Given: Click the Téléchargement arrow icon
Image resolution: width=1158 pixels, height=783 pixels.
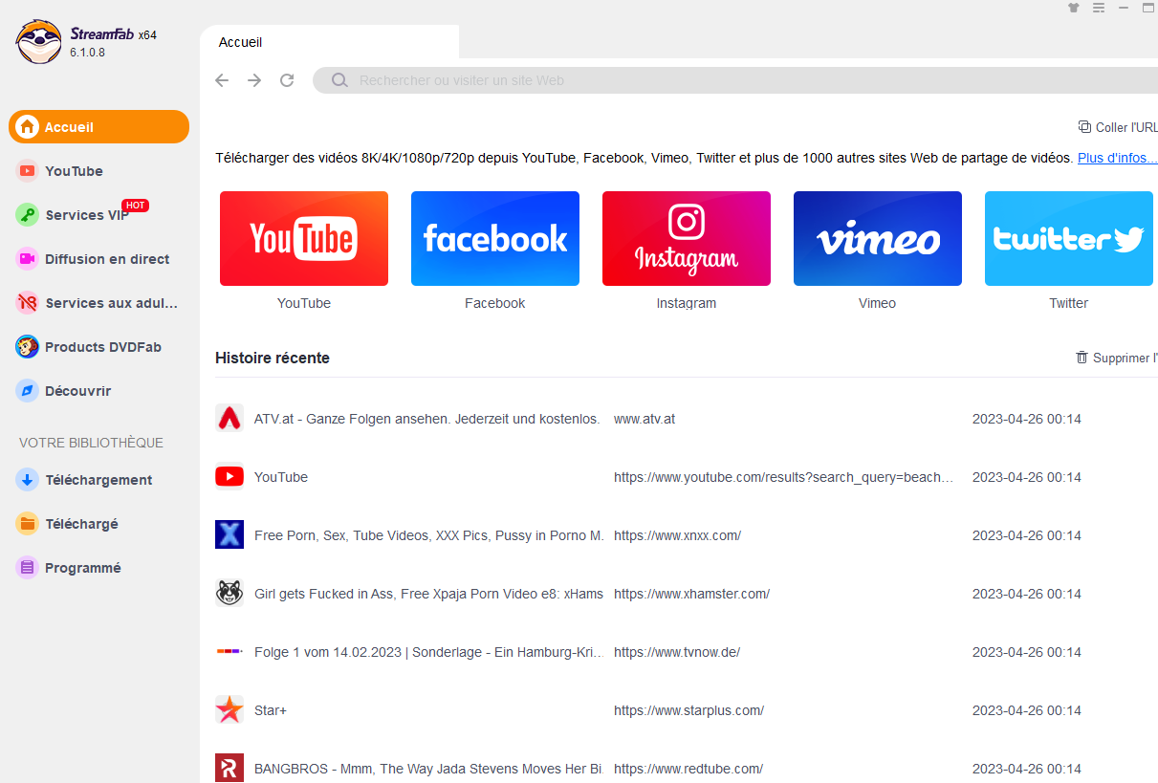Looking at the screenshot, I should 28,480.
